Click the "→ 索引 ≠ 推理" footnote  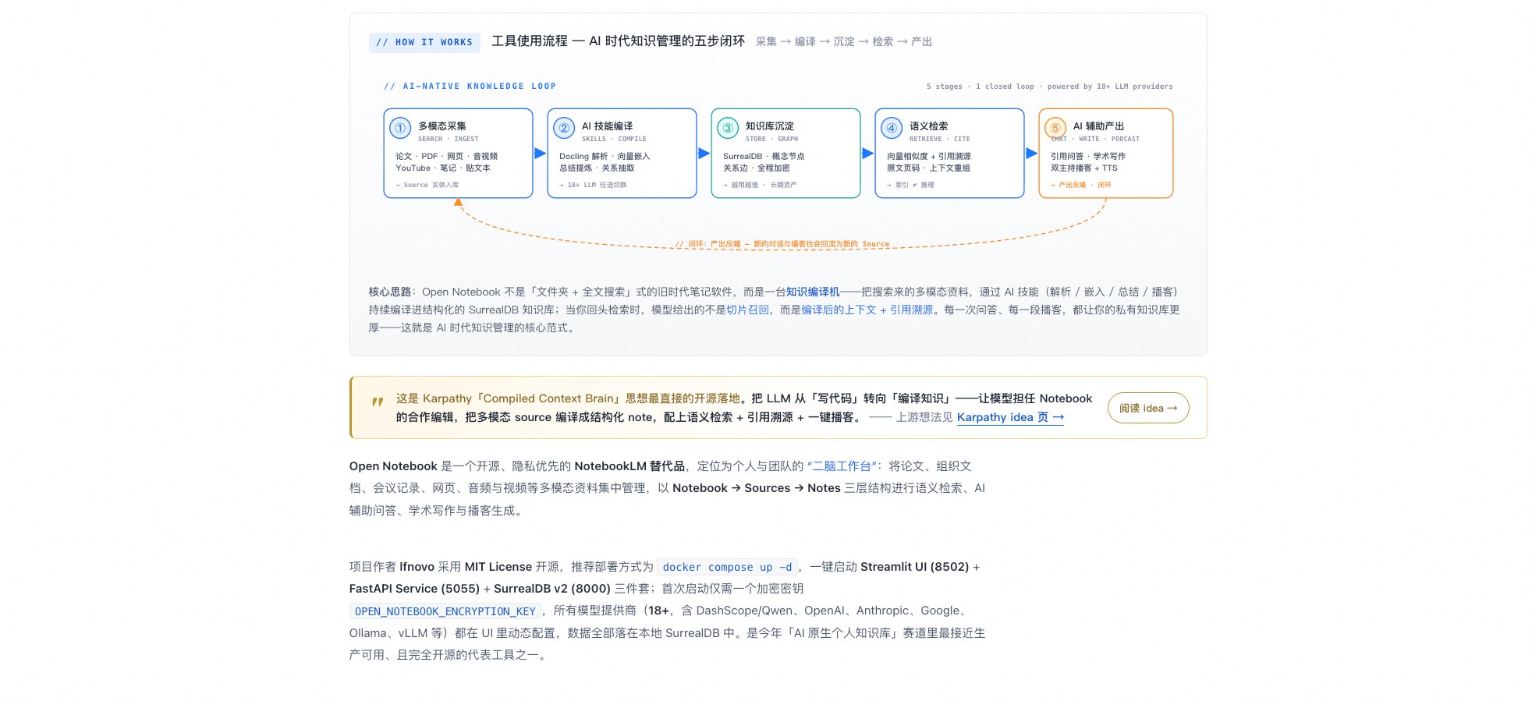pyautogui.click(x=910, y=185)
